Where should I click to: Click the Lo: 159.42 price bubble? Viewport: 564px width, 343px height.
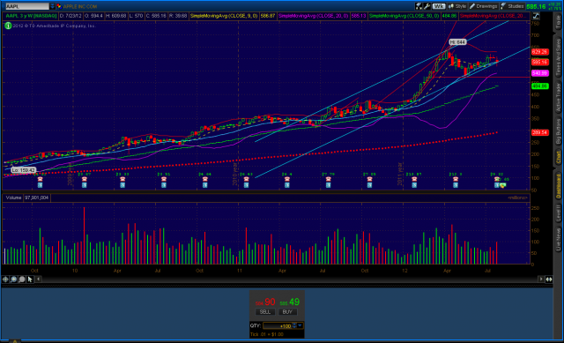pyautogui.click(x=24, y=170)
